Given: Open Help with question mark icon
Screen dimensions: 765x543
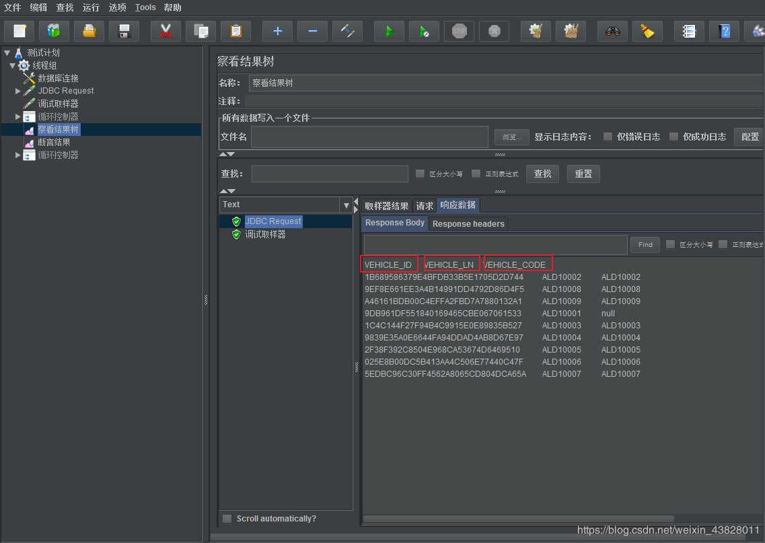Looking at the screenshot, I should [724, 31].
